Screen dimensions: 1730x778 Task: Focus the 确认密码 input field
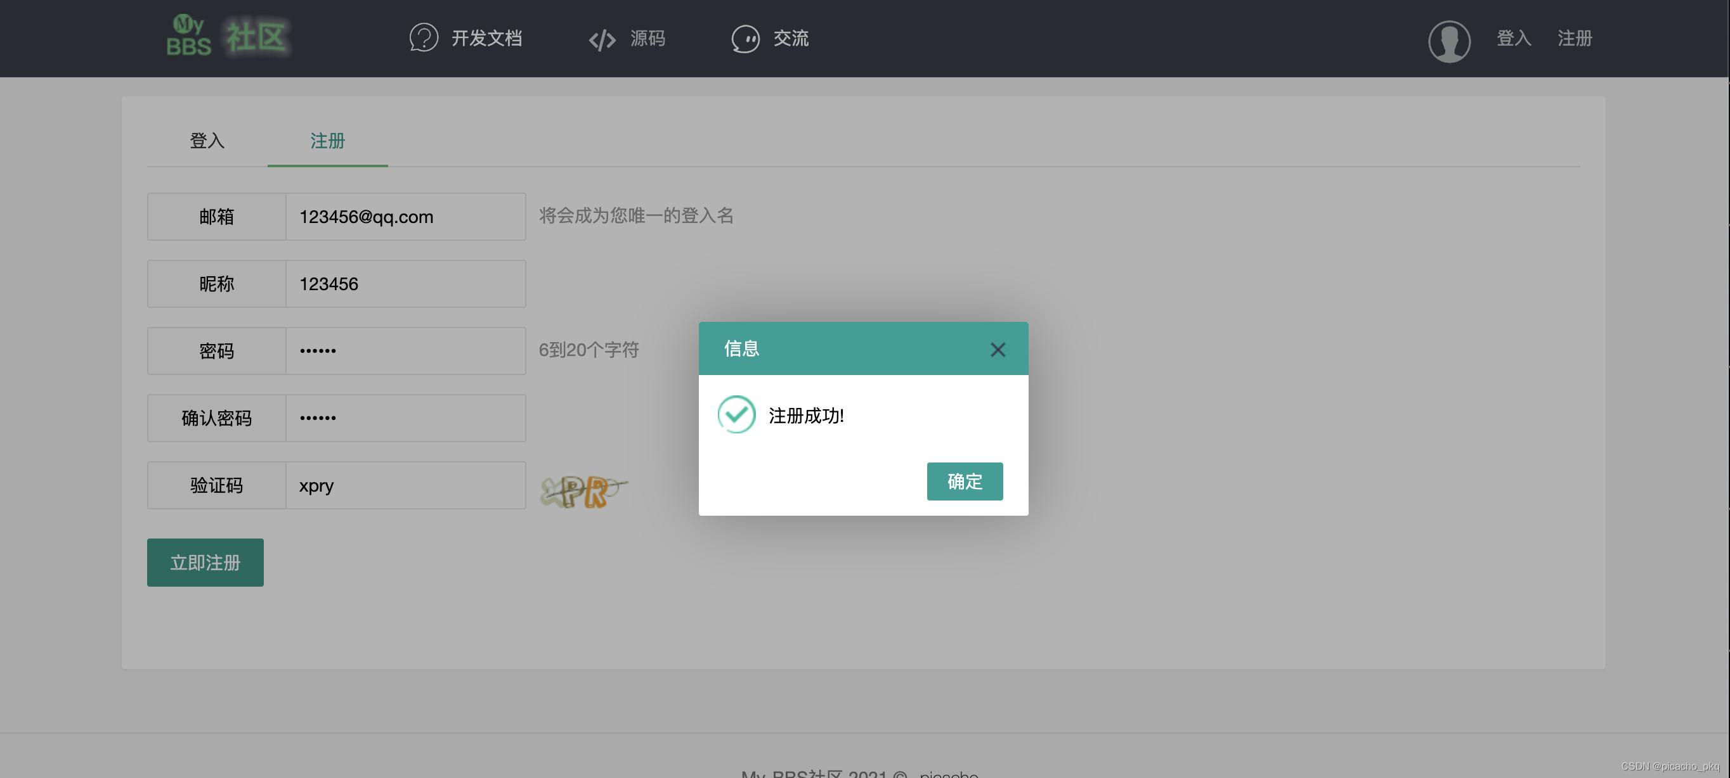[406, 417]
